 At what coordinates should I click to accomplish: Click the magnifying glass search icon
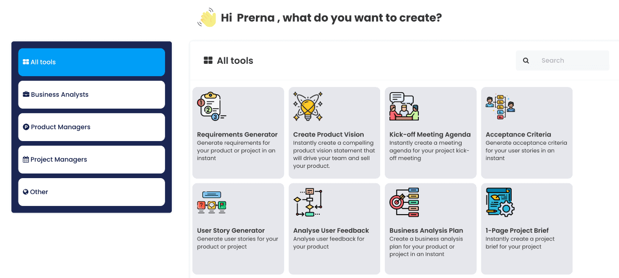[x=526, y=61]
